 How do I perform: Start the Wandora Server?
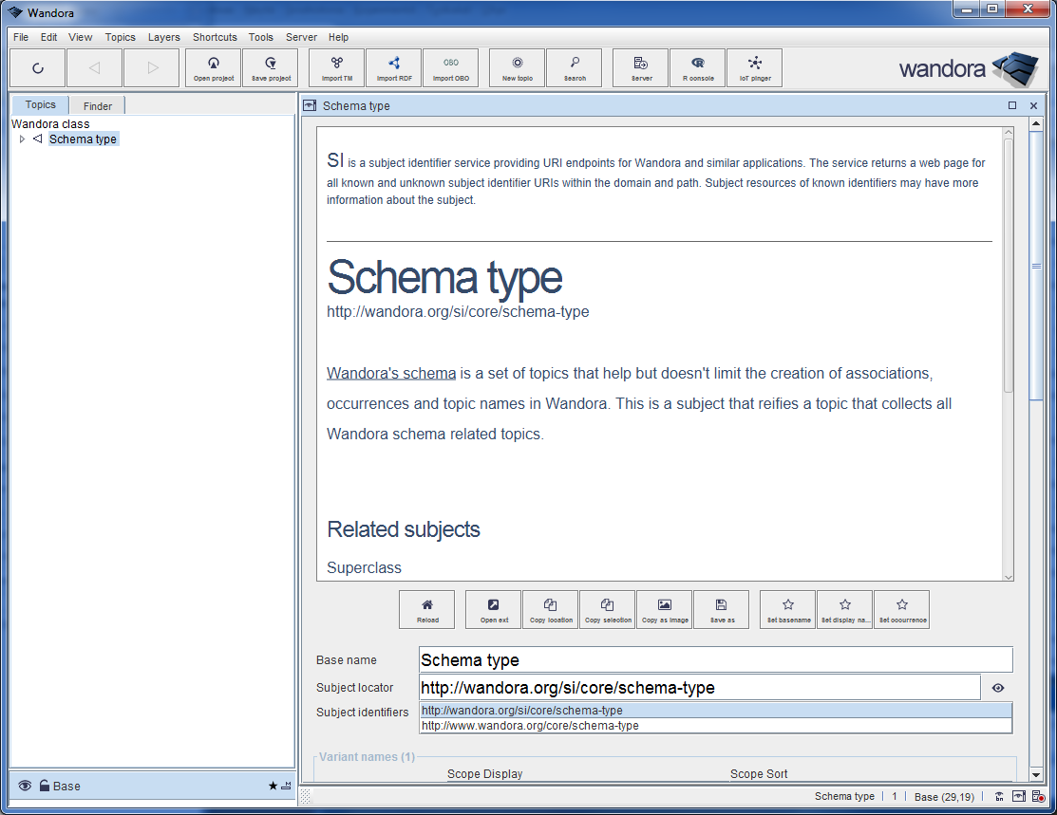(x=640, y=67)
